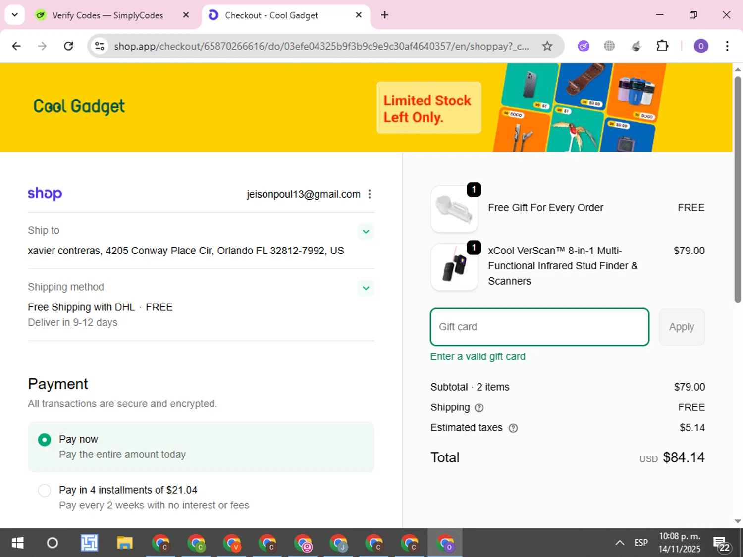
Task: Close the Verify Codes tab
Action: (x=186, y=15)
